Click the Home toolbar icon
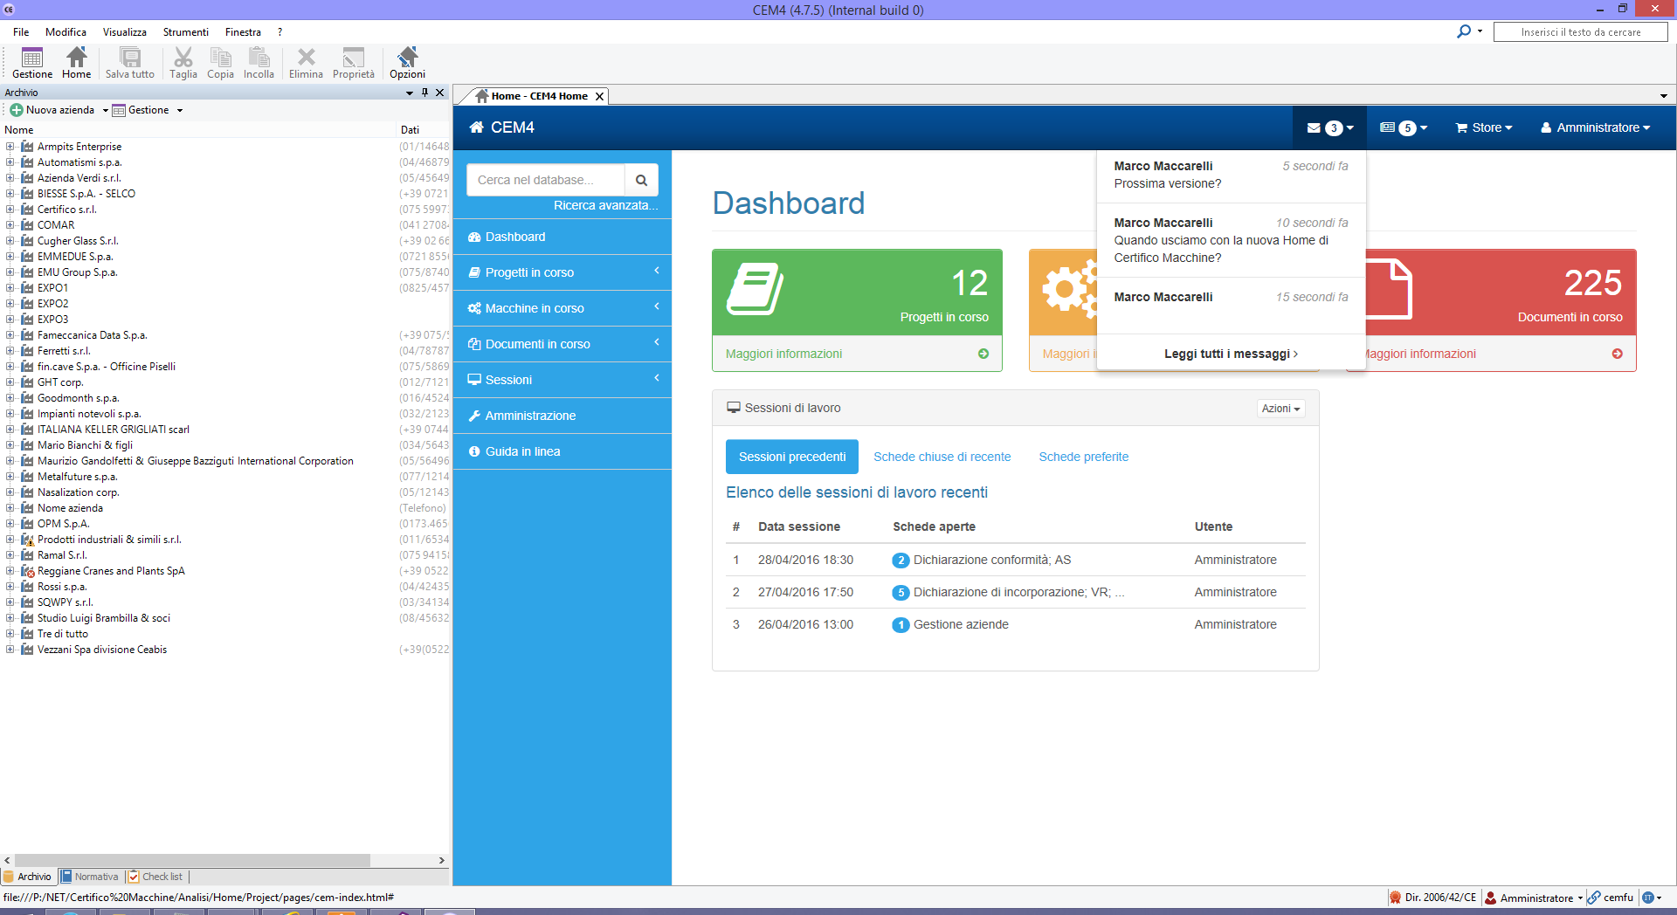Viewport: 1677px width, 915px height. point(77,63)
